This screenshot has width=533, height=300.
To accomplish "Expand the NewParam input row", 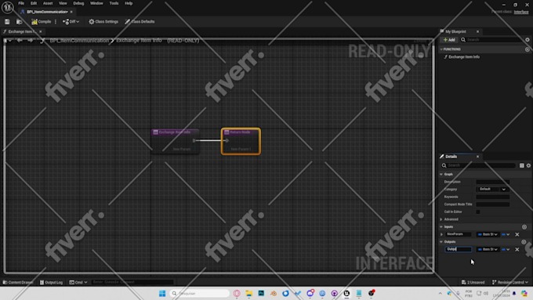I will 442,234.
